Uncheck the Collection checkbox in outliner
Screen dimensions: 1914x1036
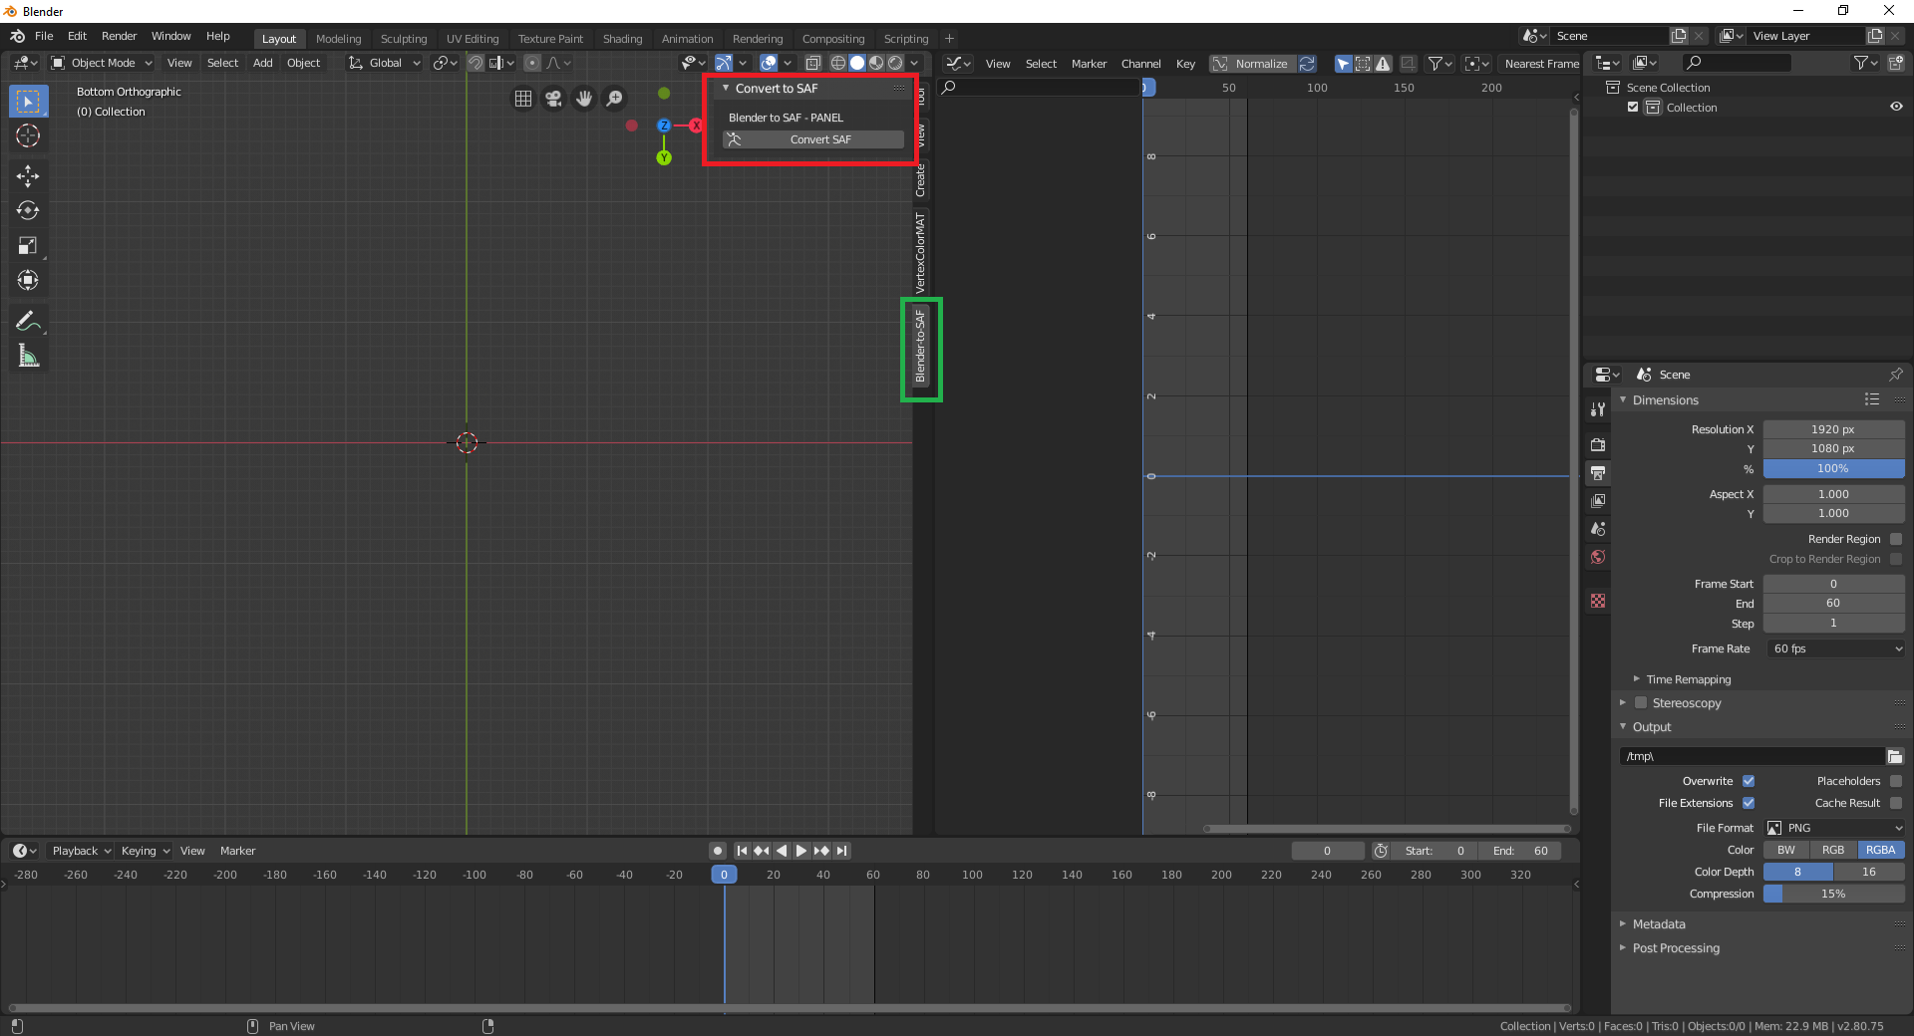1633,107
